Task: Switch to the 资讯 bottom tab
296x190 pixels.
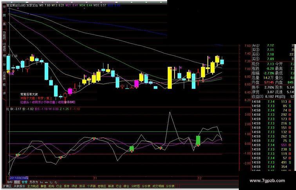Action: click(x=82, y=186)
